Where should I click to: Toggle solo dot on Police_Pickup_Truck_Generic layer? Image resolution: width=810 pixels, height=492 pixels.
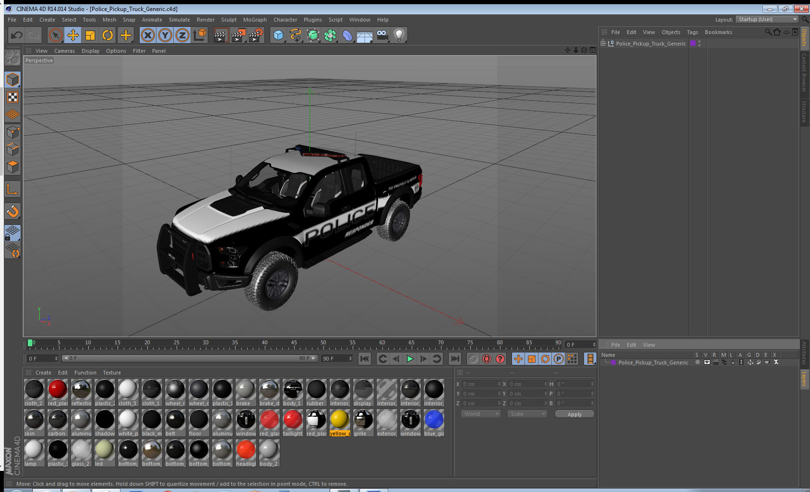coord(697,363)
